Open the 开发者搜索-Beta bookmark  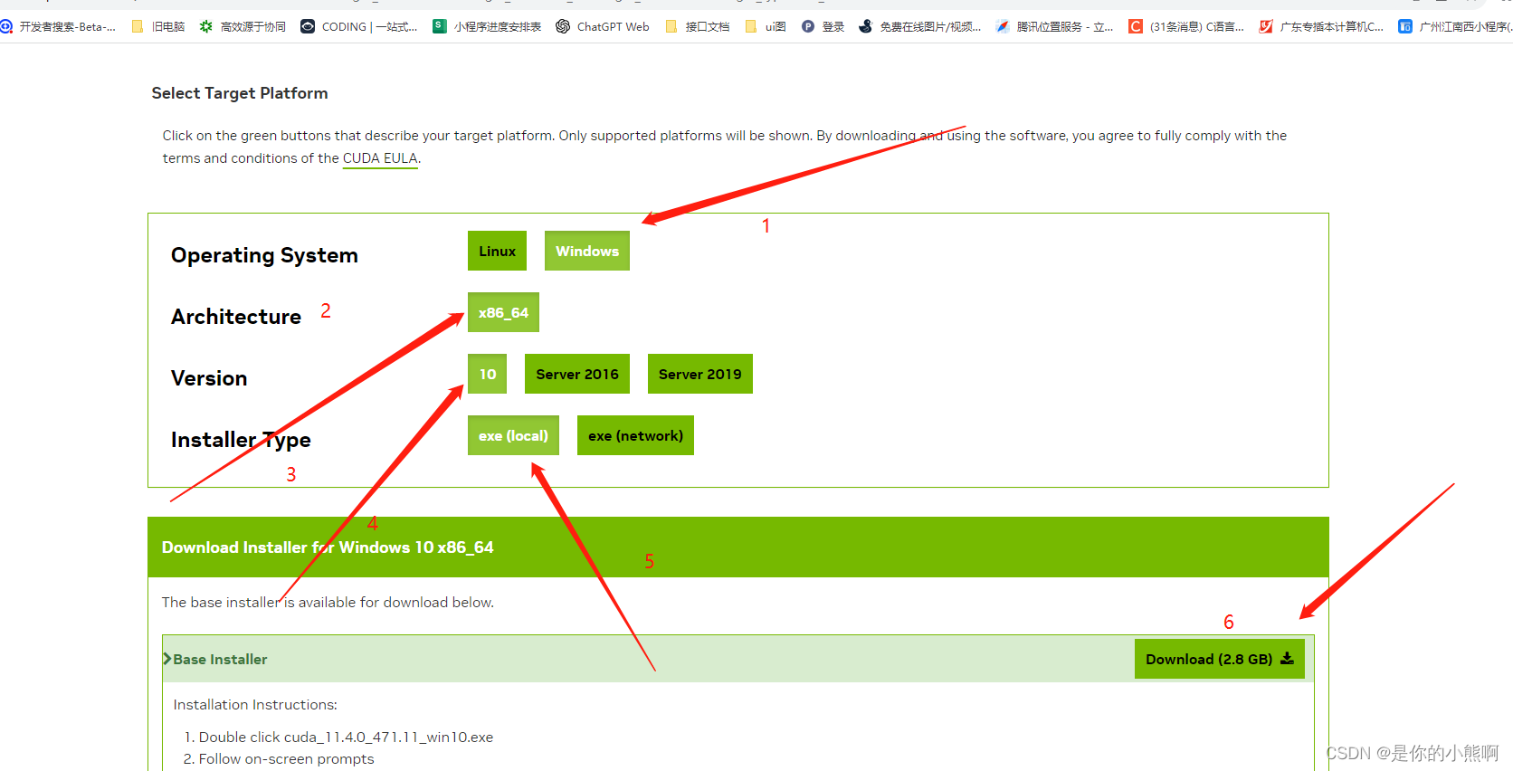[59, 27]
